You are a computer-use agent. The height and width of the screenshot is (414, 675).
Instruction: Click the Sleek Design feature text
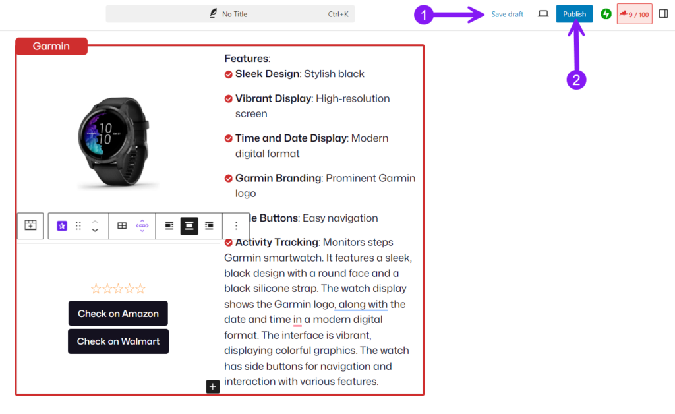click(300, 74)
